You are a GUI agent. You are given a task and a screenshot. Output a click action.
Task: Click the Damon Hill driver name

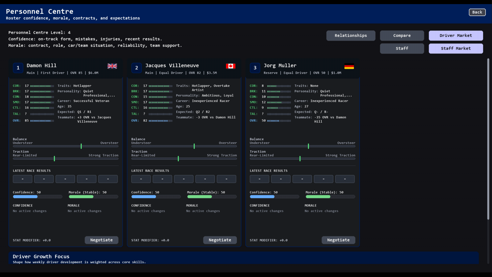point(41,66)
